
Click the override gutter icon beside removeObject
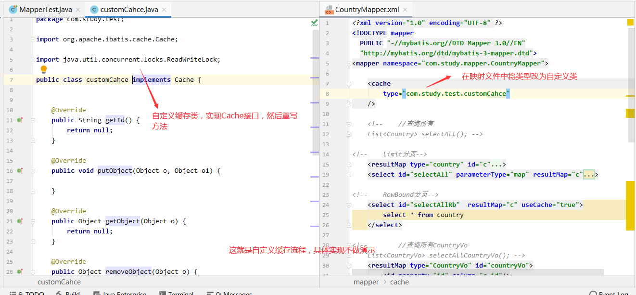(x=20, y=271)
